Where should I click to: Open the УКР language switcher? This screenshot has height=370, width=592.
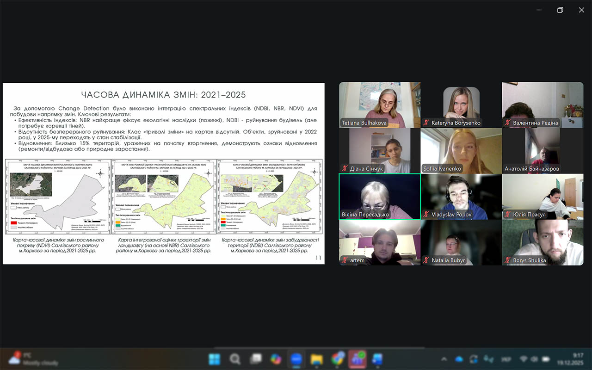[x=506, y=359]
